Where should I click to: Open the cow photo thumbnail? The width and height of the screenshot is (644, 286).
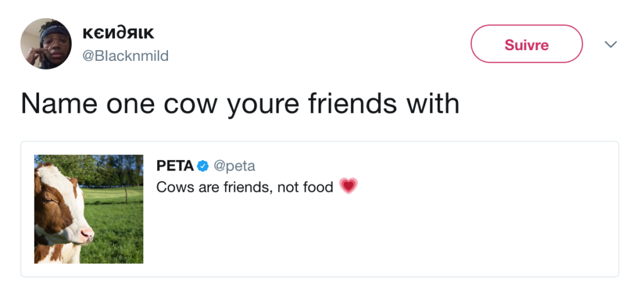89,209
